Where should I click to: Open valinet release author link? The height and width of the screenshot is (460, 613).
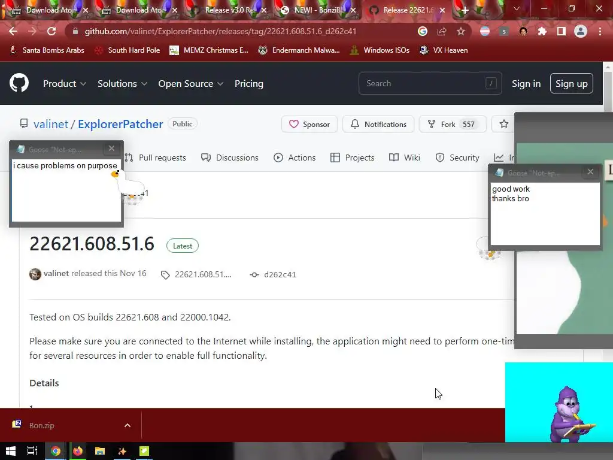click(56, 273)
